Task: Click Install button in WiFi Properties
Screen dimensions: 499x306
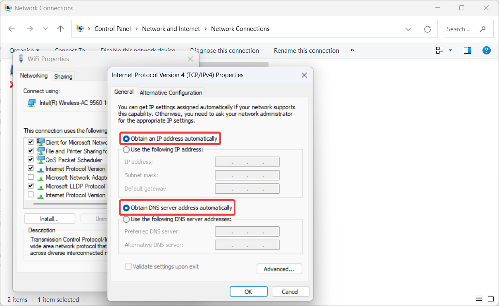Action: pyautogui.click(x=50, y=219)
